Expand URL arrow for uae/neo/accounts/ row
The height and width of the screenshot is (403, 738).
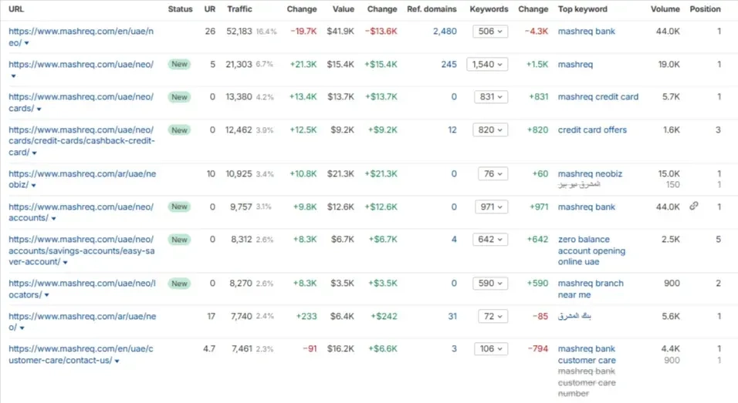(x=54, y=218)
